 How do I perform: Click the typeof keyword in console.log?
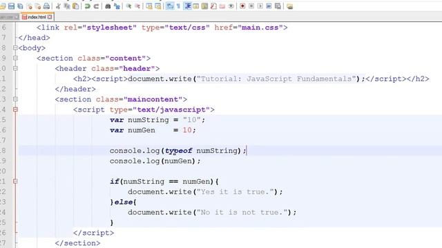pos(179,151)
